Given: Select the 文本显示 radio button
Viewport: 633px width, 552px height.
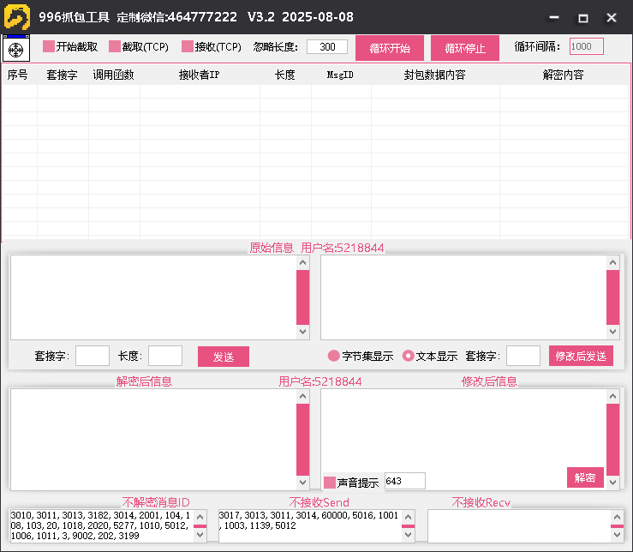Looking at the screenshot, I should [x=409, y=356].
